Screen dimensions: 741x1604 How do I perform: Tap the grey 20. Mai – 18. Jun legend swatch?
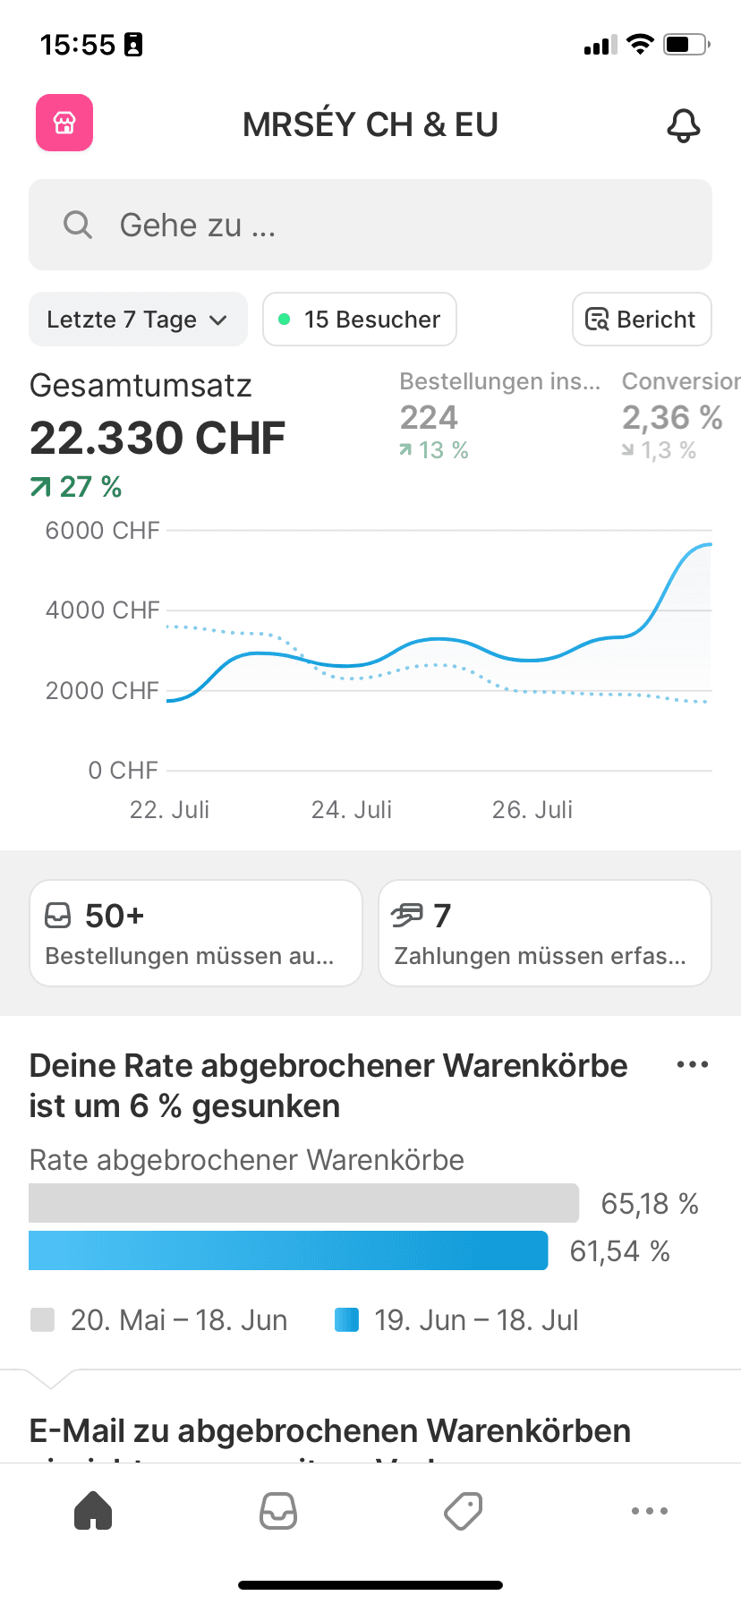pyautogui.click(x=42, y=1320)
